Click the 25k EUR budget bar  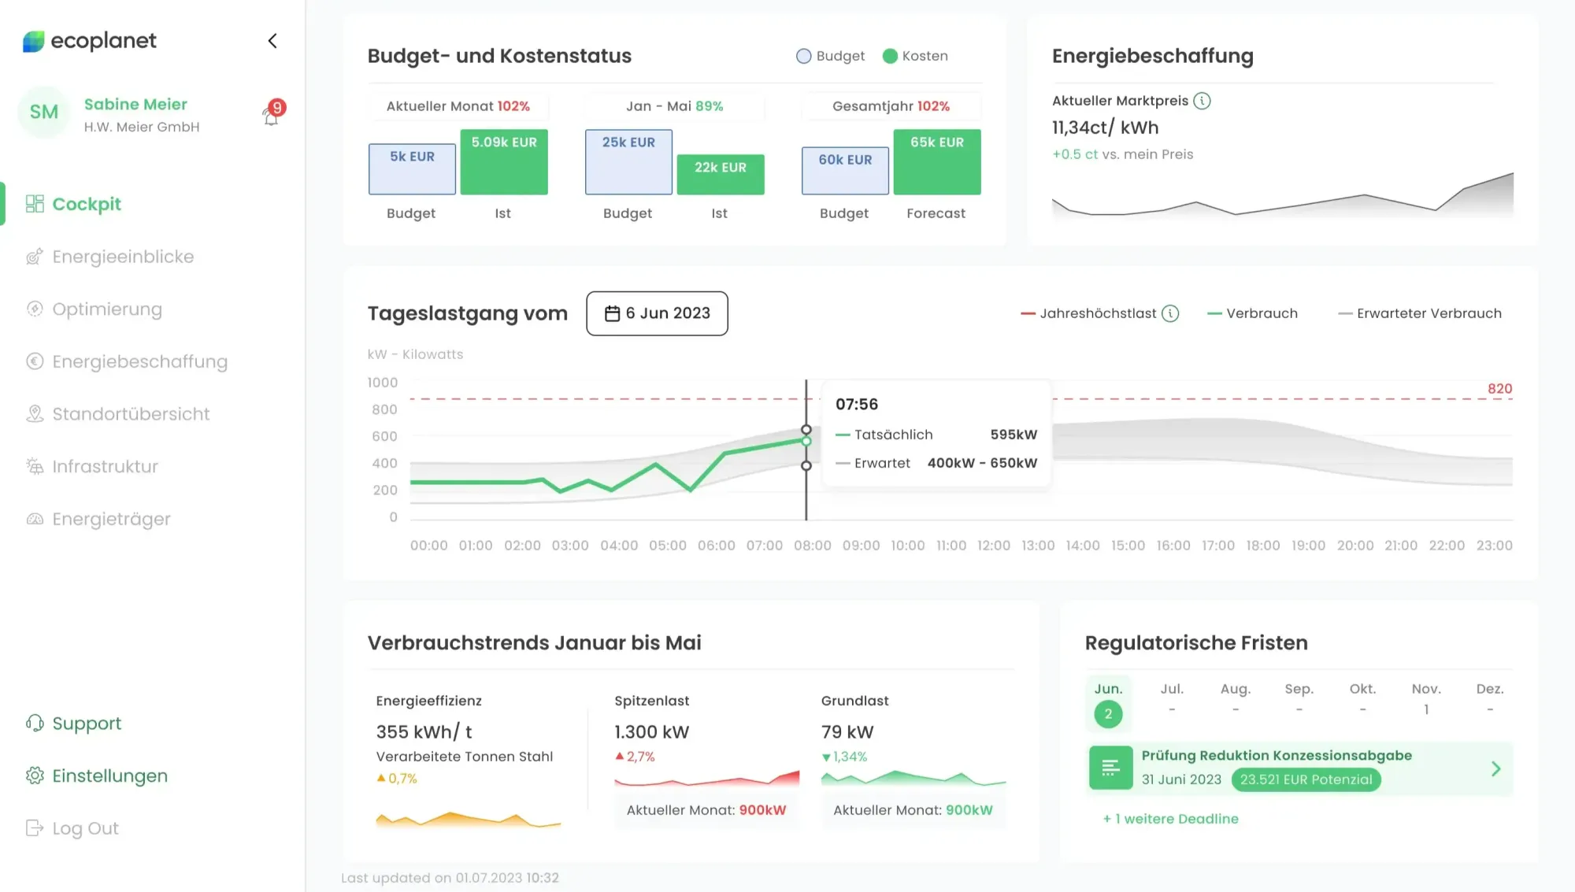pyautogui.click(x=628, y=161)
